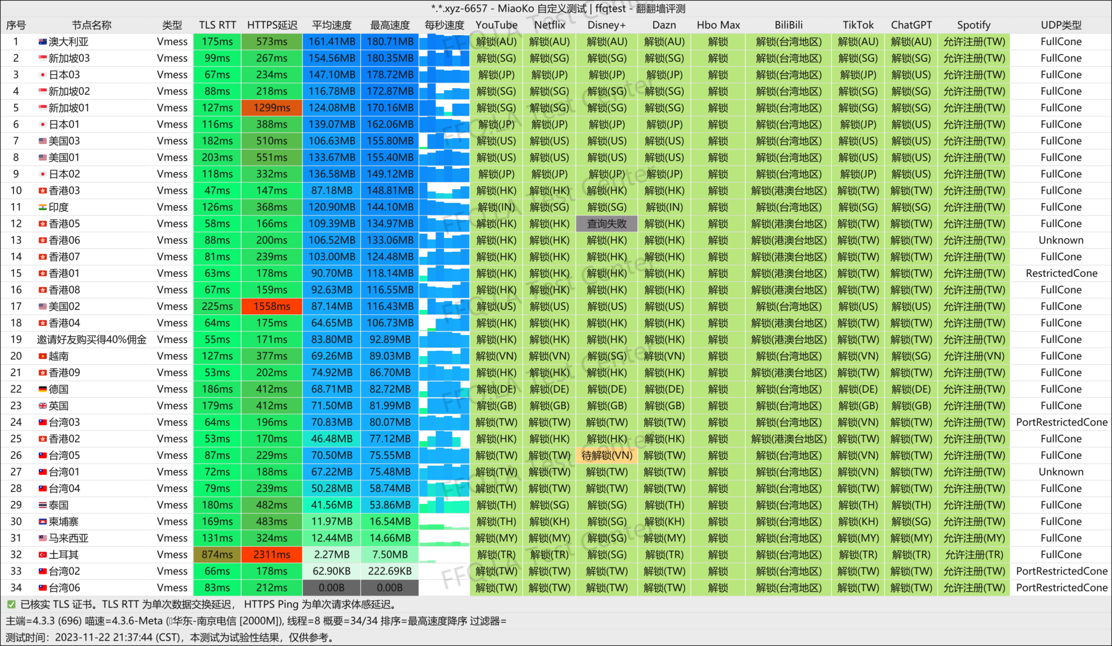Click the HTTPS延迟 column header

point(272,25)
